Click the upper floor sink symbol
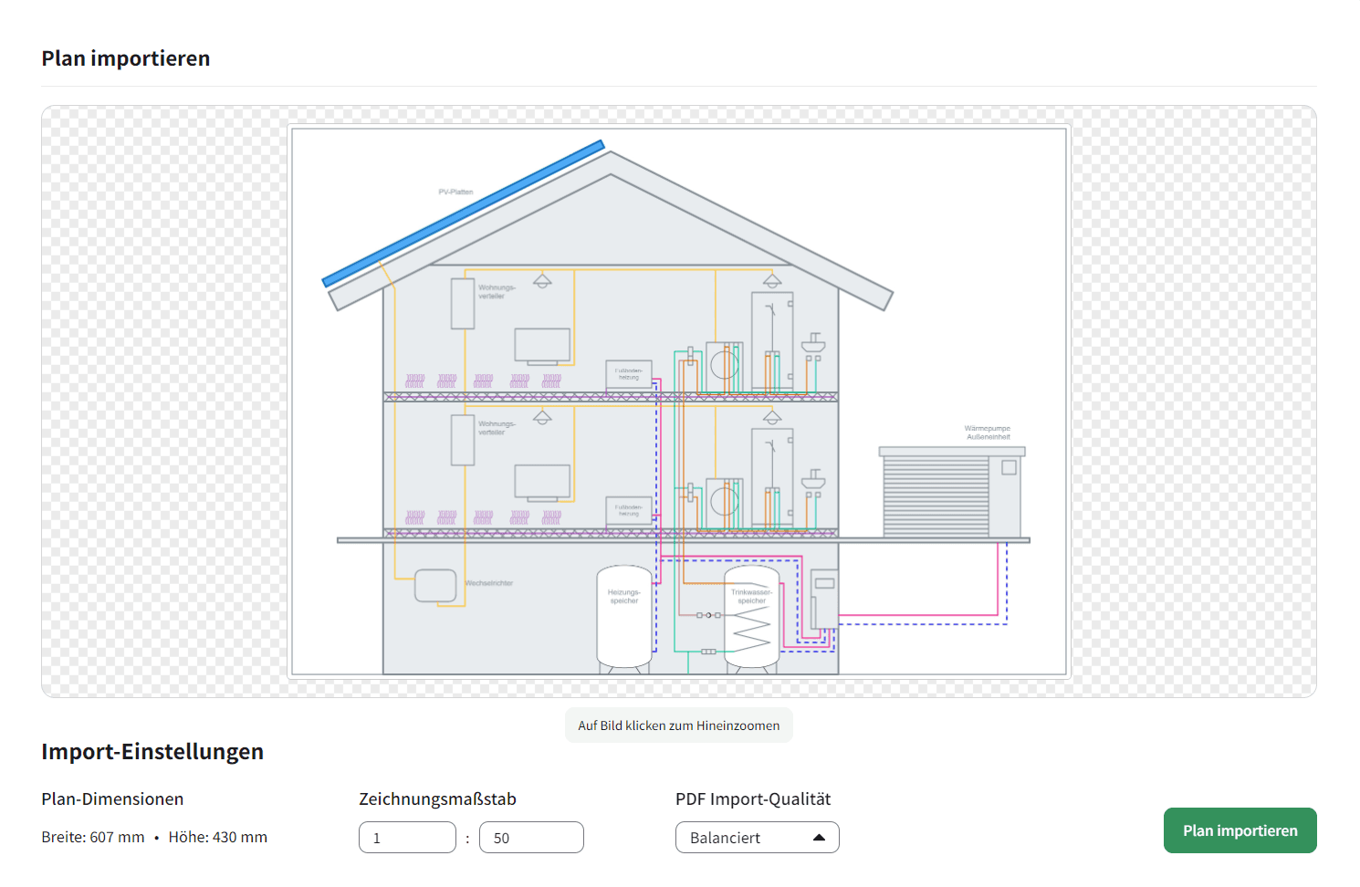This screenshot has width=1360, height=887. [x=813, y=345]
